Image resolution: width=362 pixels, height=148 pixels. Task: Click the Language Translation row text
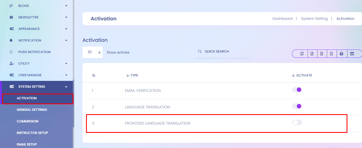[x=147, y=107]
